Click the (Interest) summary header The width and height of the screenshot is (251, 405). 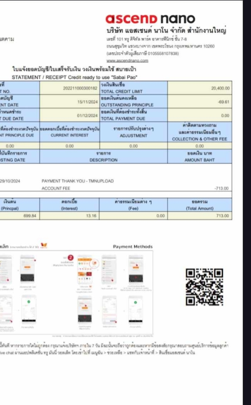point(69,208)
